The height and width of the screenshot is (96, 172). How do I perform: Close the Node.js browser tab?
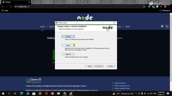point(29,2)
